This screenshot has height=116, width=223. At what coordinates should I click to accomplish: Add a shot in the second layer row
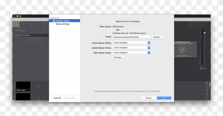pyautogui.click(x=38, y=98)
